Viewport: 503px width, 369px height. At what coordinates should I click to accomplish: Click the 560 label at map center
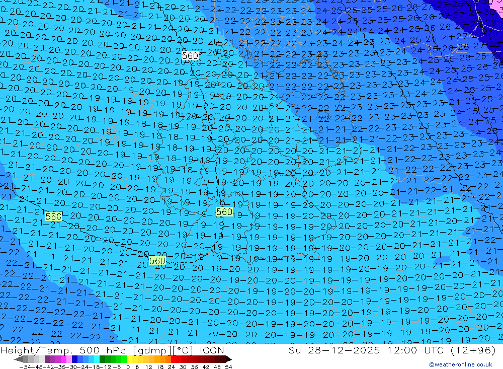[x=224, y=212]
